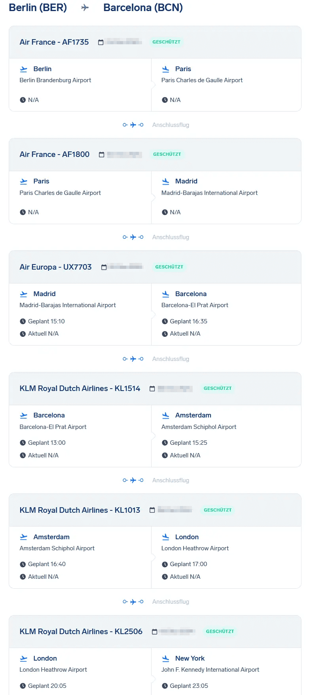Viewport: 309px width, 695px height.
Task: Click the GESCHÜTZT badge on Air Europa UX7703
Action: tap(169, 267)
